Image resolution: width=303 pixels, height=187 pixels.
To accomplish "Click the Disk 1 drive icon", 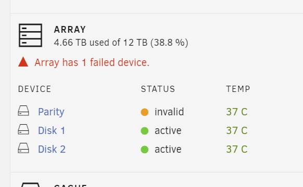I will pos(23,129).
